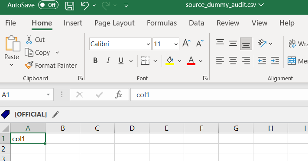Apply red Font Color
The height and width of the screenshot is (161, 308).
(x=191, y=60)
